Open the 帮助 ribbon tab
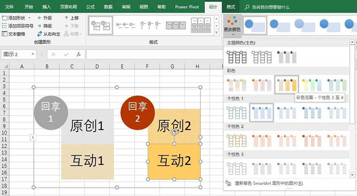The image size is (357, 196). coord(162,7)
